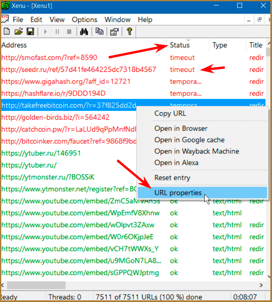Click the vertical scrollbar down arrow
The width and height of the screenshot is (272, 302).
pos(269,276)
